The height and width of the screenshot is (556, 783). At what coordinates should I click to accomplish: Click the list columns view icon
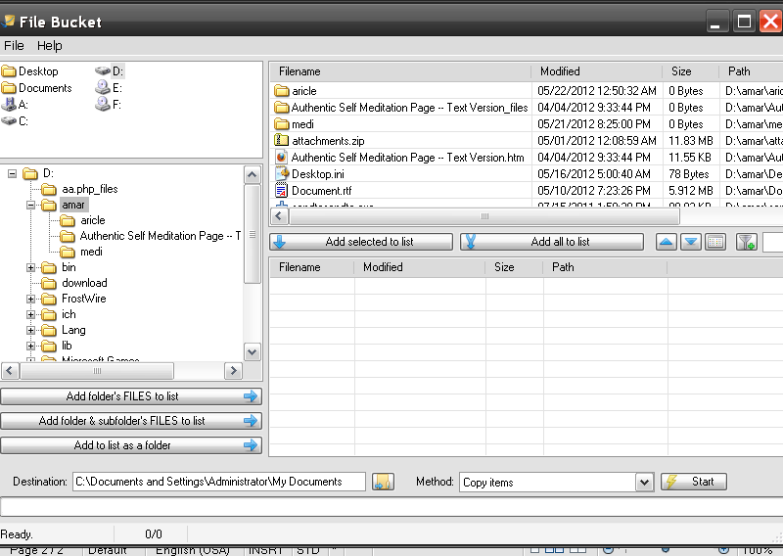(715, 242)
